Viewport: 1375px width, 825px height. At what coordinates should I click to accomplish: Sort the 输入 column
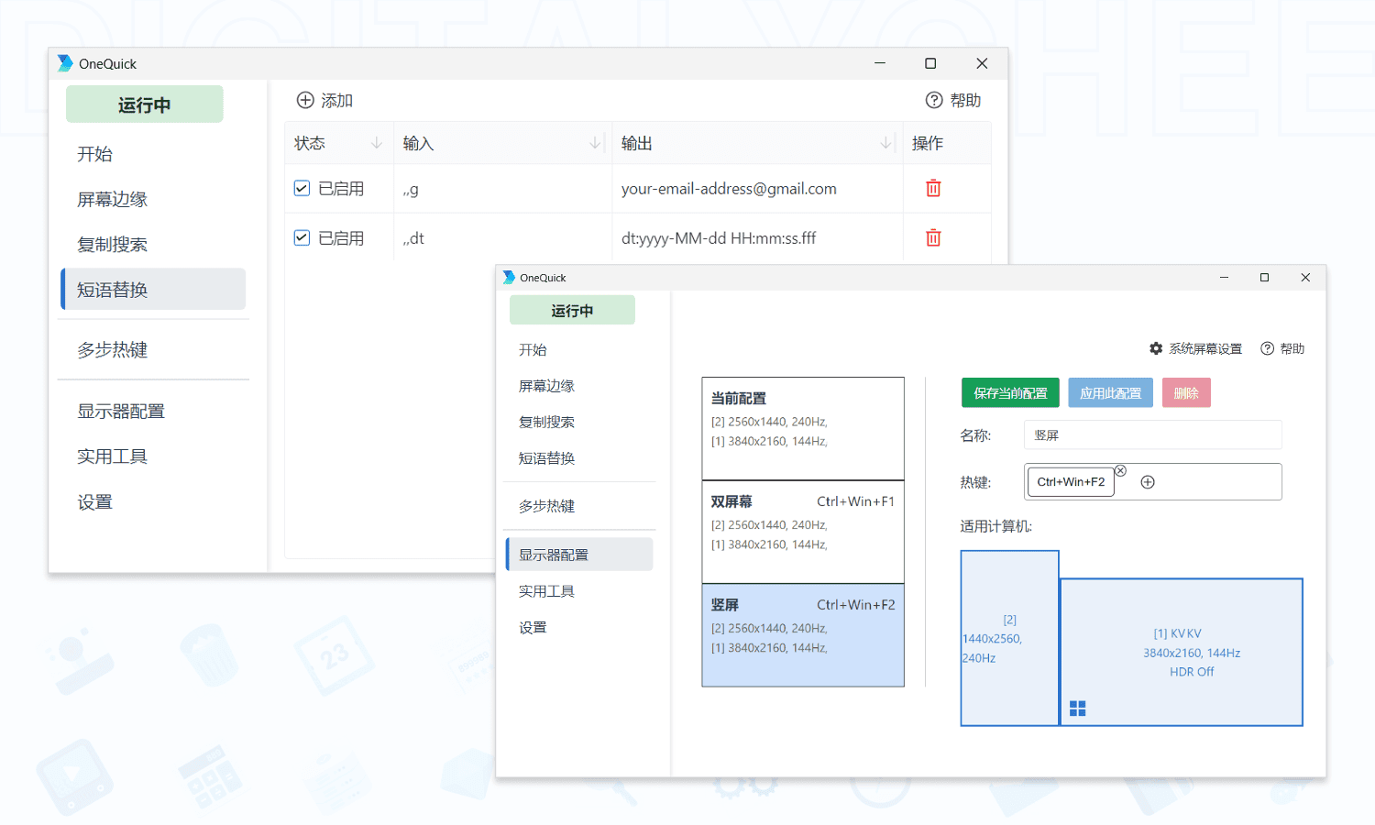pyautogui.click(x=595, y=143)
